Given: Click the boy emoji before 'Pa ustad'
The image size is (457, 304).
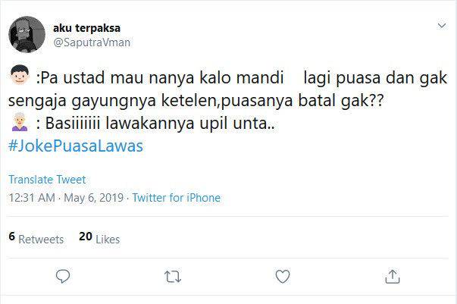Looking at the screenshot, I should [20, 77].
